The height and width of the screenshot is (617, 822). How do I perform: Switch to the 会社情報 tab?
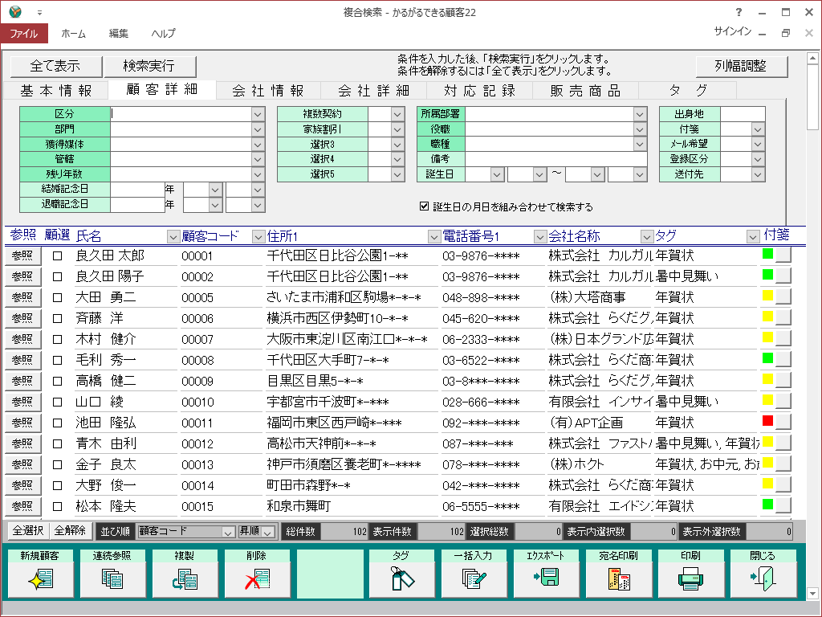[x=268, y=91]
